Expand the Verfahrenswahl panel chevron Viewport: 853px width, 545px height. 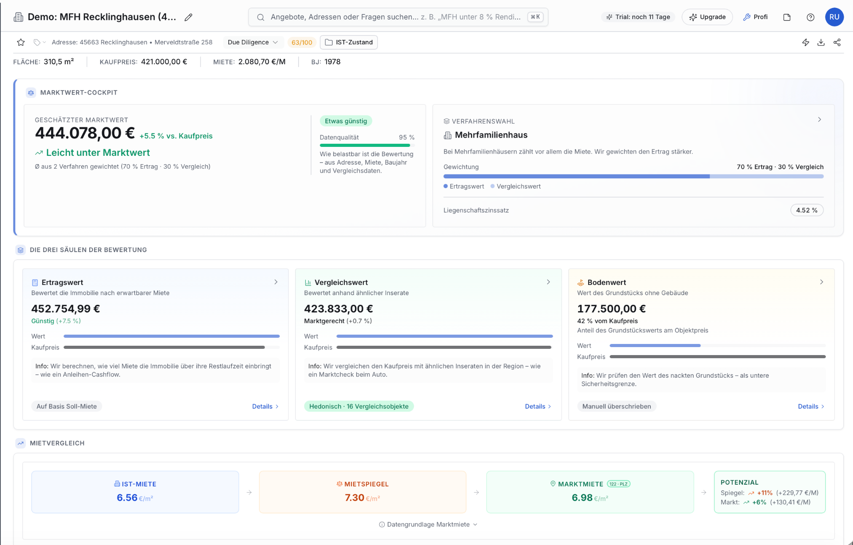(819, 119)
